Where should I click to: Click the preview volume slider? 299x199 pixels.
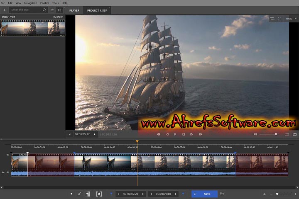[x=268, y=134]
